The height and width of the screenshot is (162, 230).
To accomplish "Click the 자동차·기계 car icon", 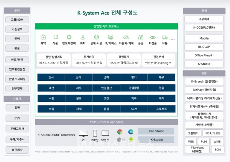I will coord(126,38).
